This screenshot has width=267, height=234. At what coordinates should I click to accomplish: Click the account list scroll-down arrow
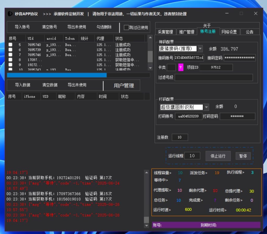150,68
